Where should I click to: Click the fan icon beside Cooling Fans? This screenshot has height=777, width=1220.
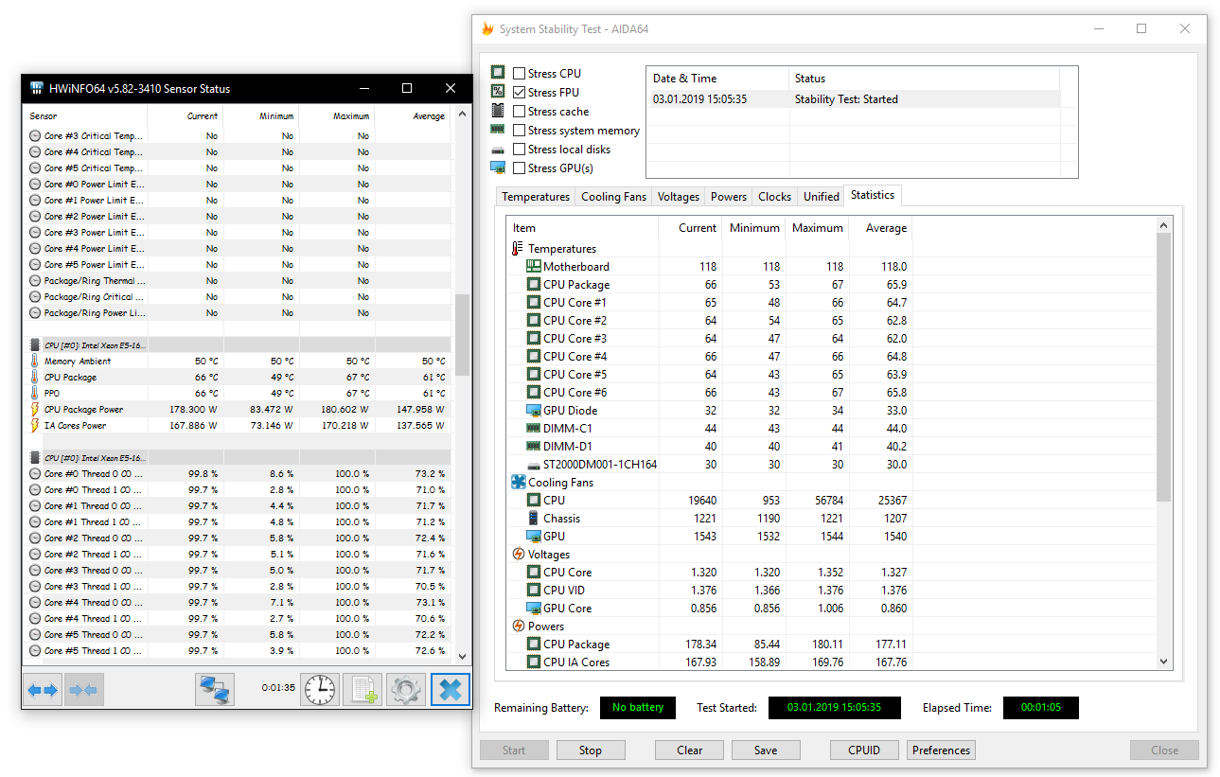click(518, 483)
